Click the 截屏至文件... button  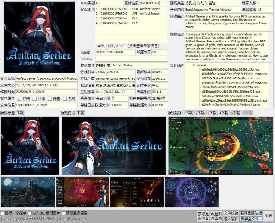(x=251, y=219)
